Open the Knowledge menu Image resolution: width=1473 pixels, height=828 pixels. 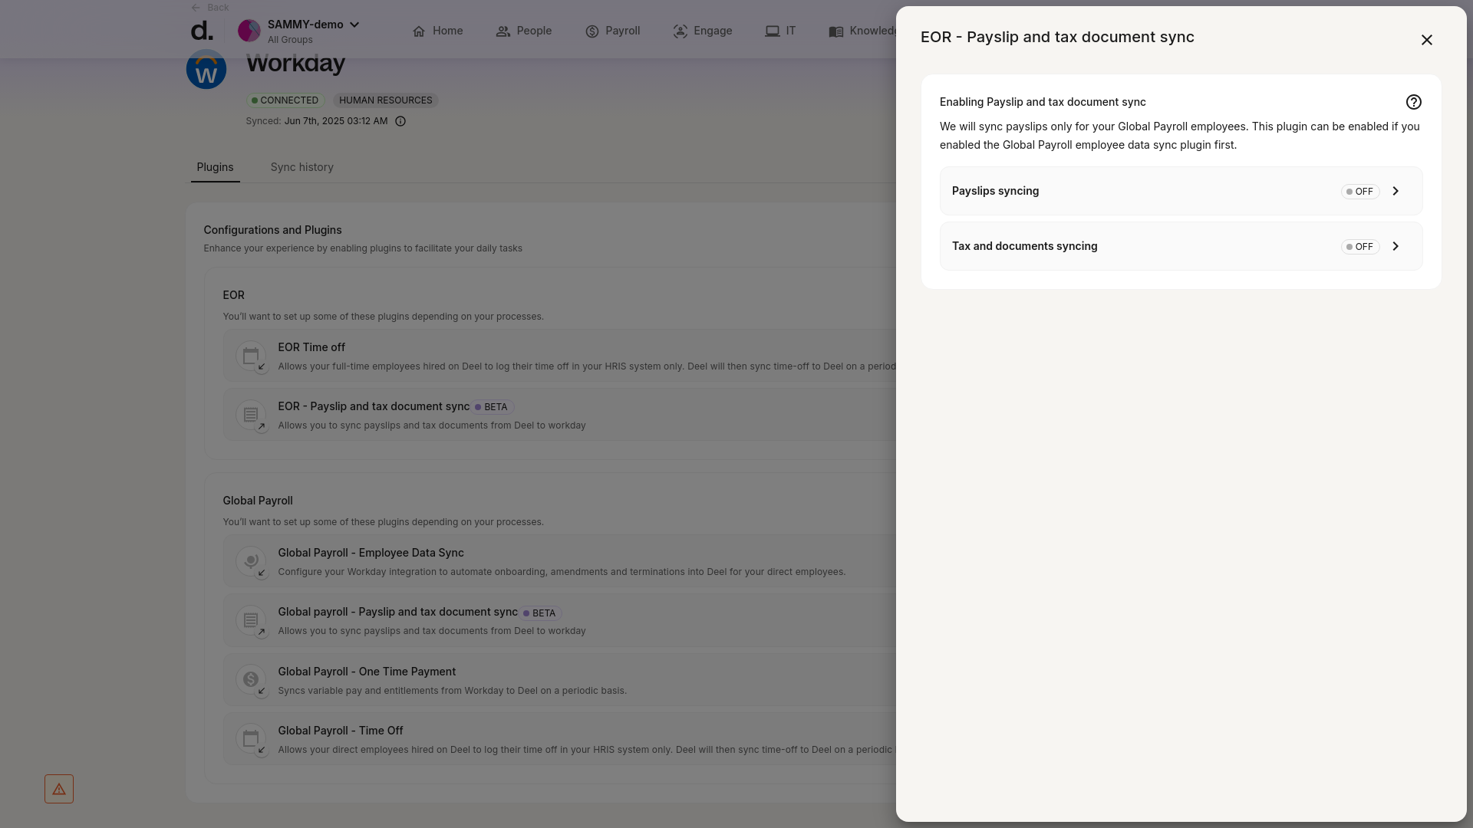(x=862, y=31)
